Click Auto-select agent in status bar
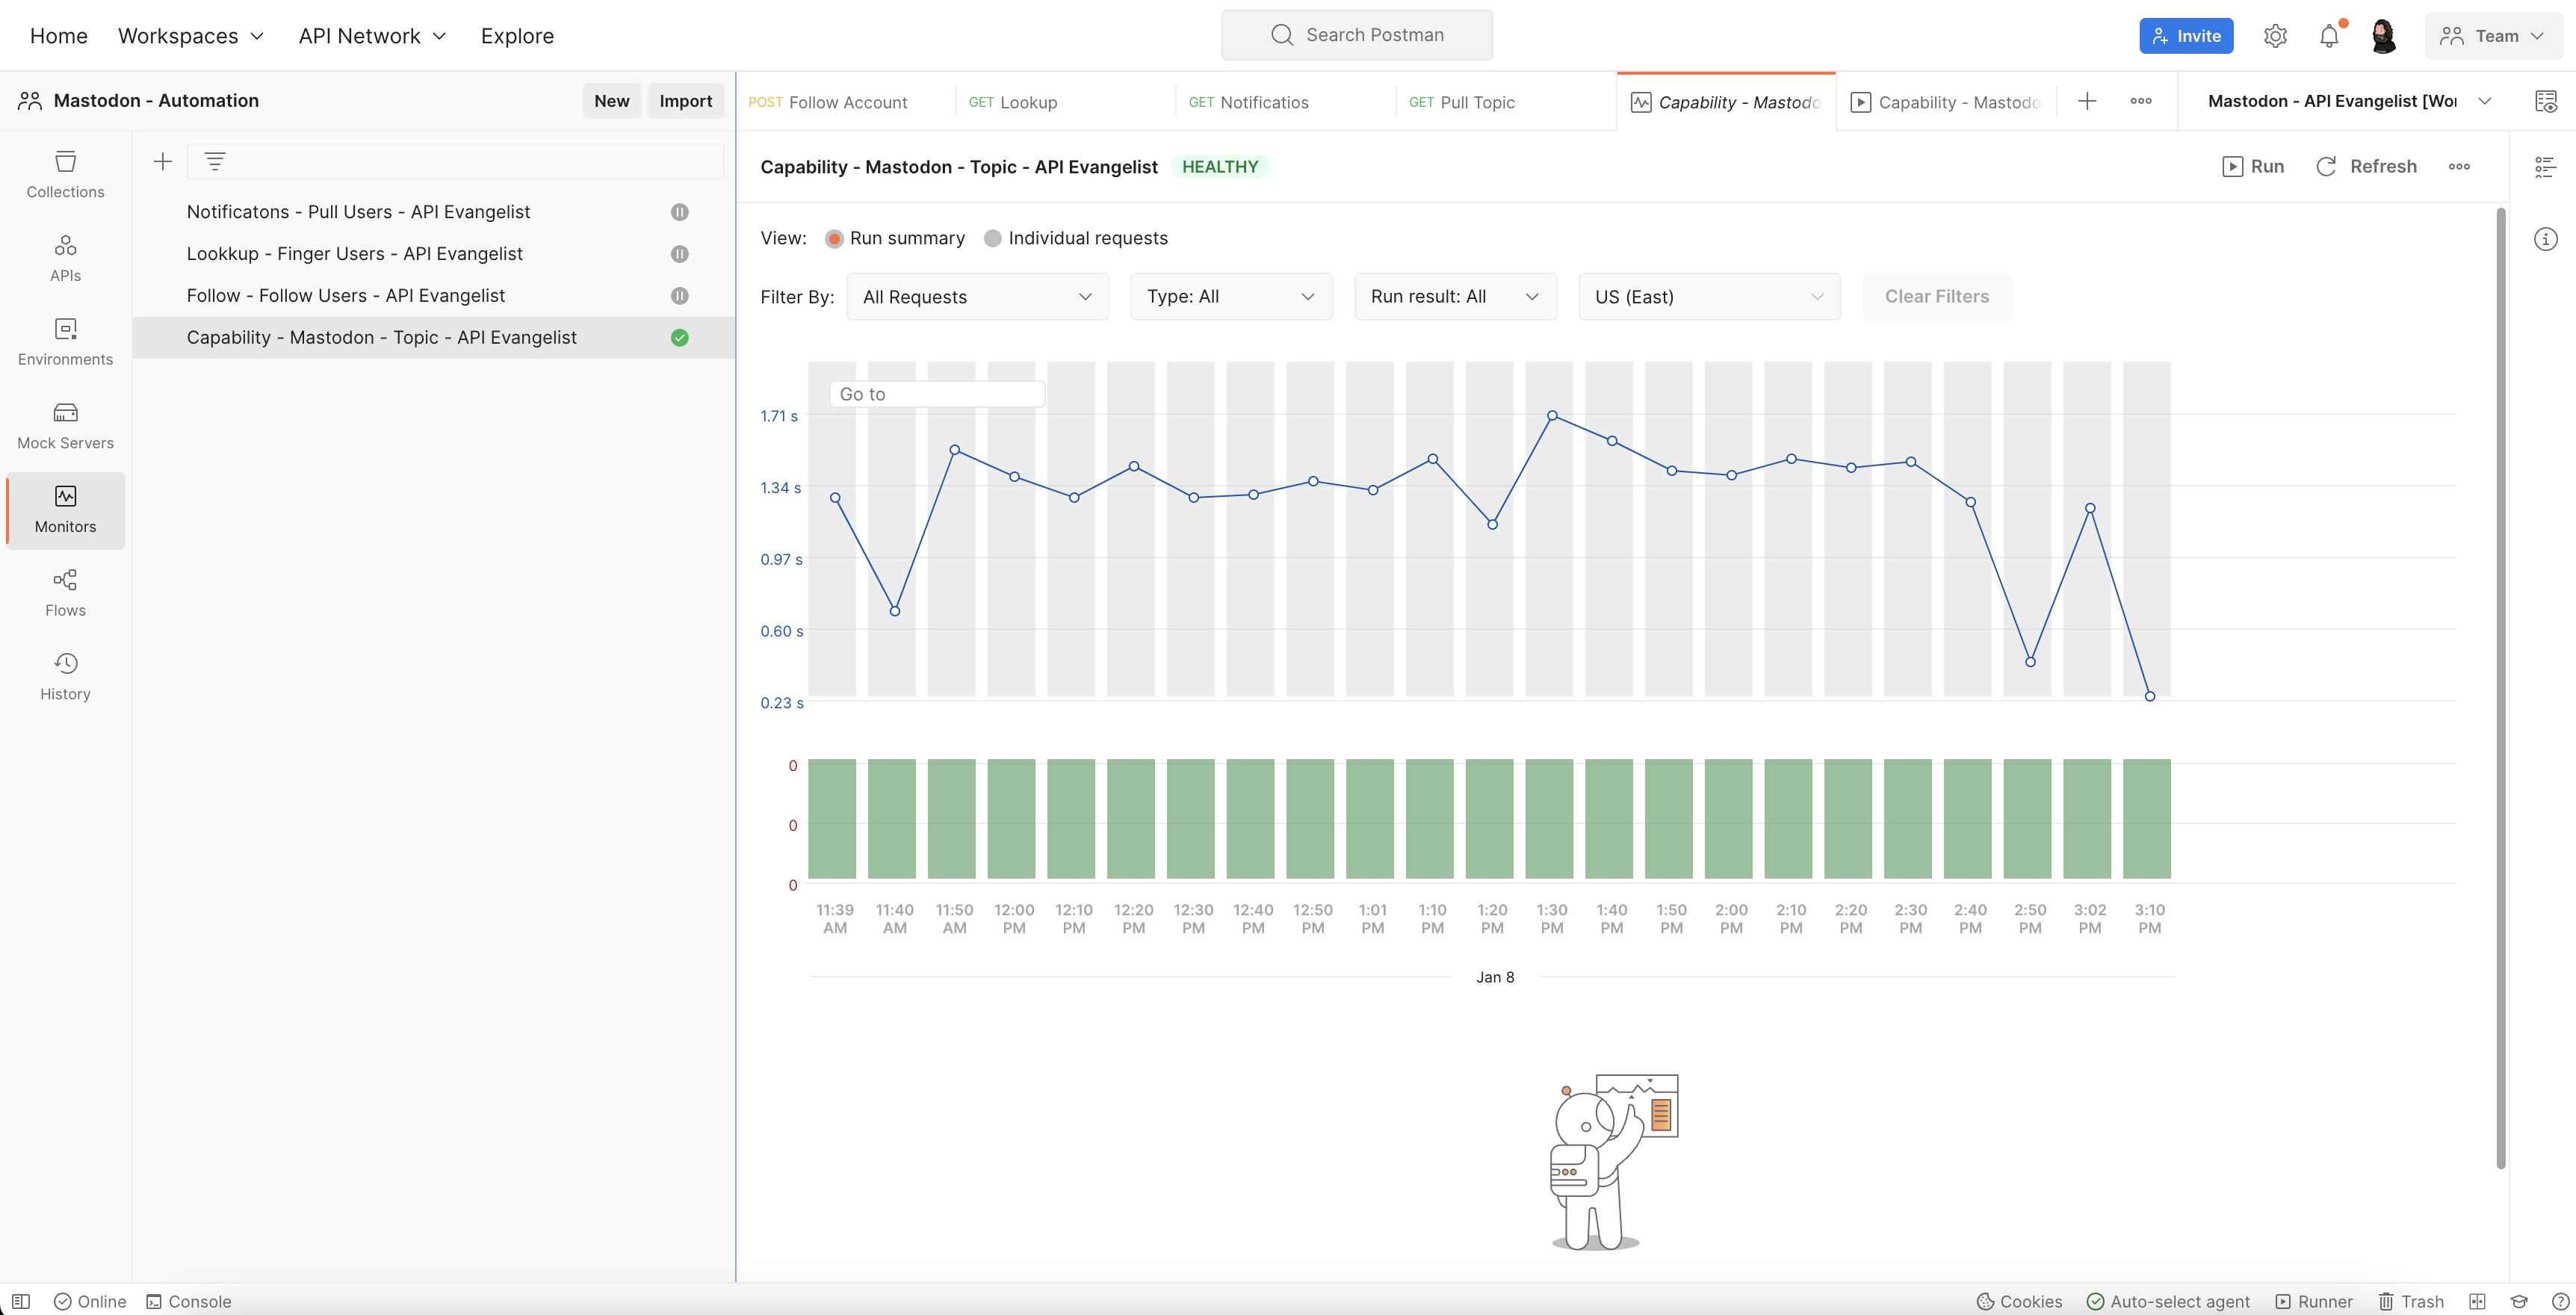2576x1315 pixels. coord(2168,1301)
